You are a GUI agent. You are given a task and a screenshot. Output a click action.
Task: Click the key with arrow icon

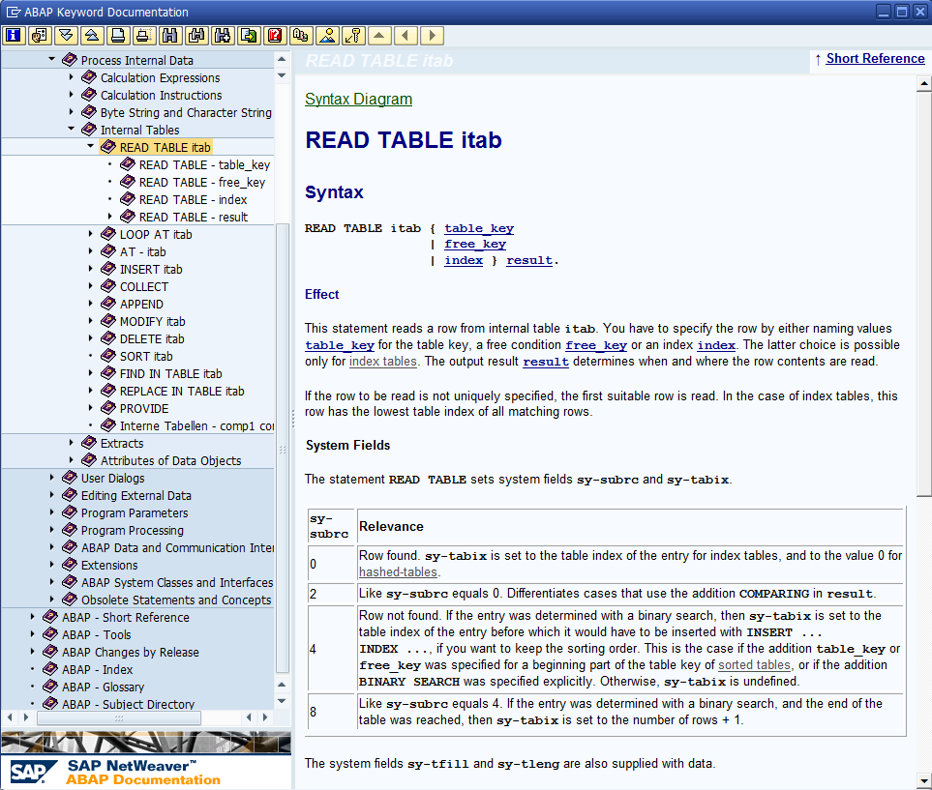coord(353,36)
